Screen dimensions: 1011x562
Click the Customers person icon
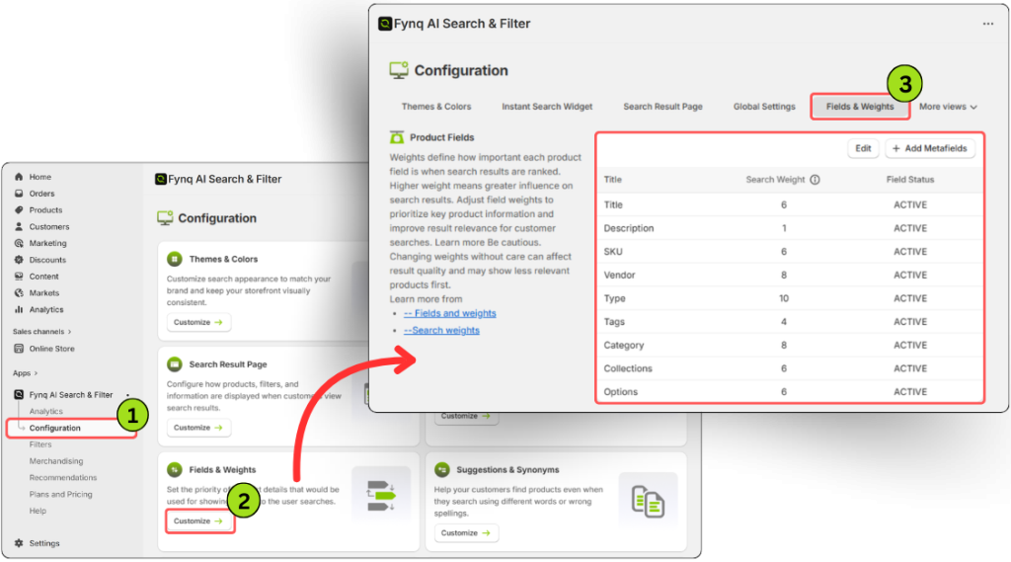[x=19, y=226]
